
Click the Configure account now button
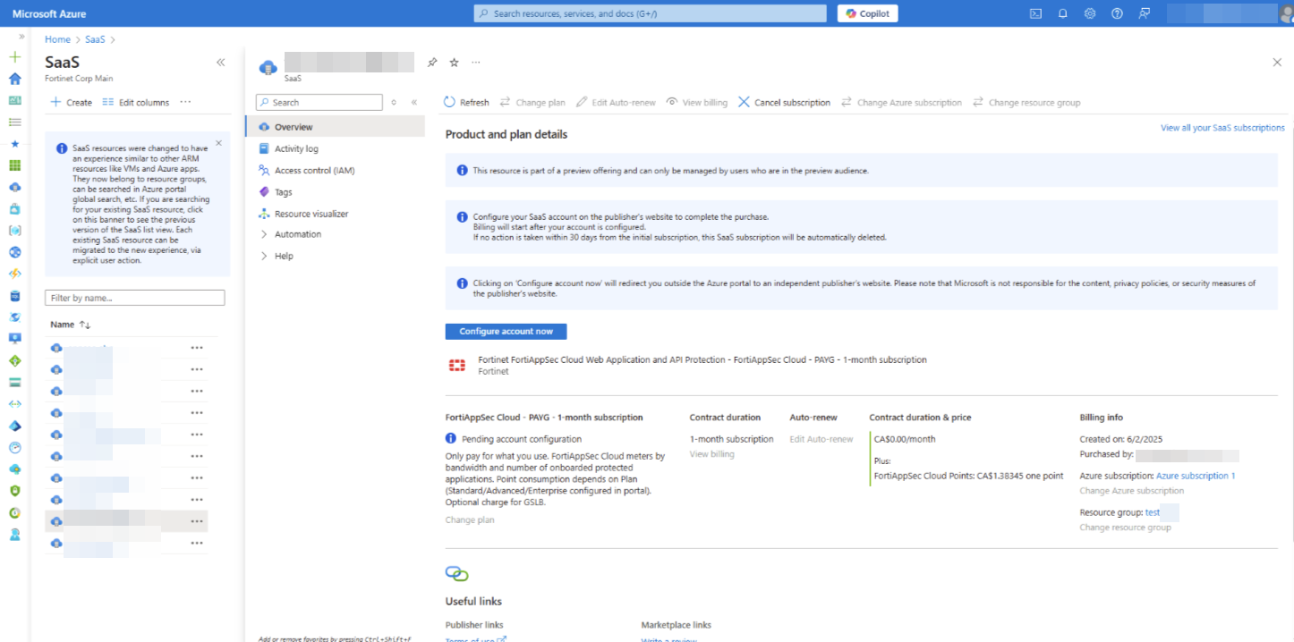point(506,331)
